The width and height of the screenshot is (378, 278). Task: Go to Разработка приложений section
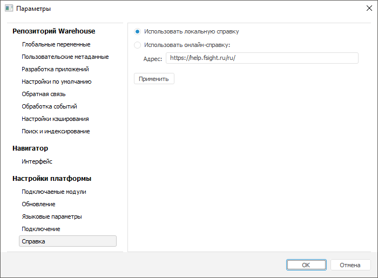click(55, 69)
